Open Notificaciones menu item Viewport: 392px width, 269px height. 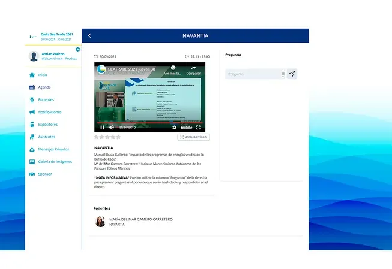point(50,112)
